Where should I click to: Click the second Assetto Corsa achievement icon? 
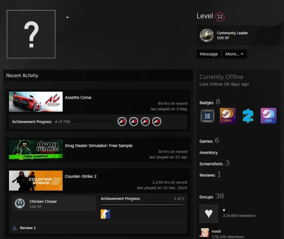(x=133, y=122)
